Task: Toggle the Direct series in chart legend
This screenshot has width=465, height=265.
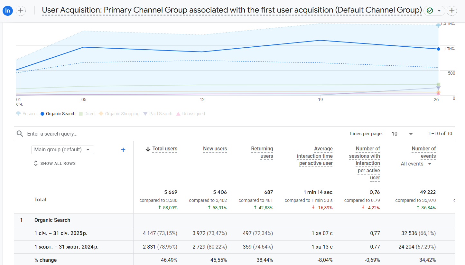Action: click(87, 114)
